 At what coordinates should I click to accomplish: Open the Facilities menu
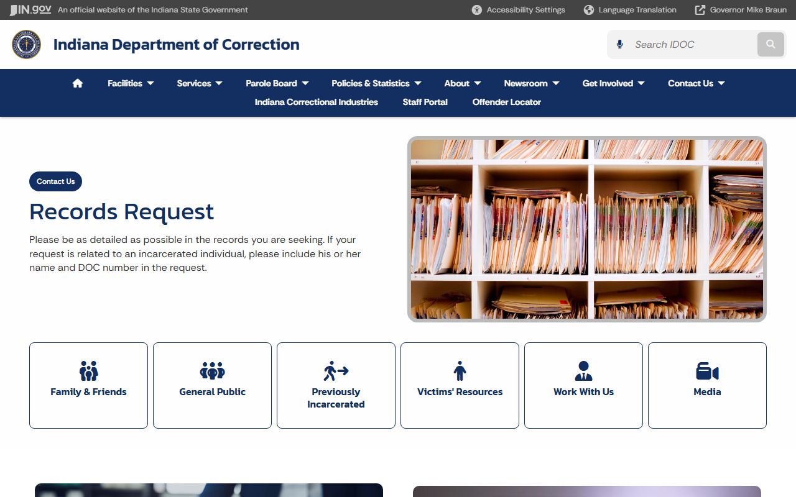coord(125,83)
